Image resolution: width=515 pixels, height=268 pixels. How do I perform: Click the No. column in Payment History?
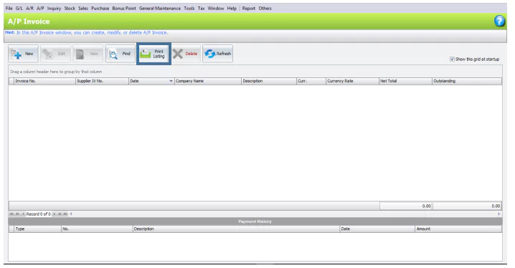(x=97, y=229)
